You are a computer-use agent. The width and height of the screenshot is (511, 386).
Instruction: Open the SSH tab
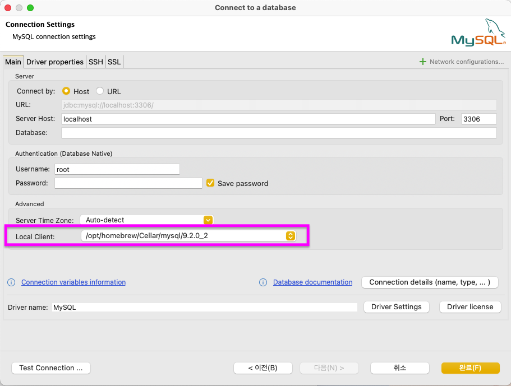[x=96, y=62]
